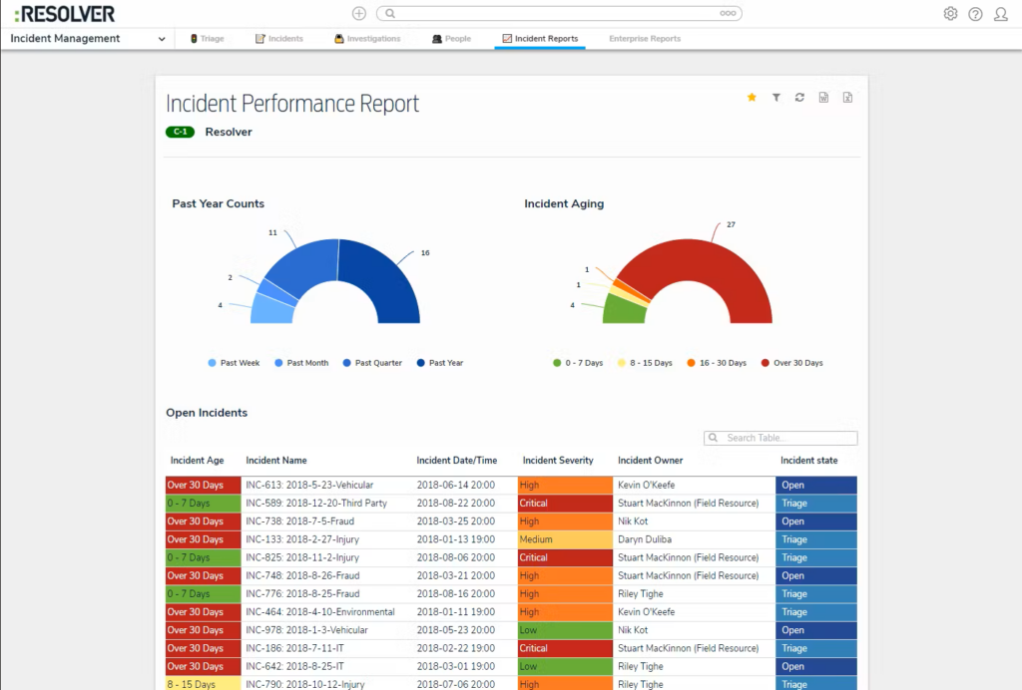Export the report to Excel
The width and height of the screenshot is (1022, 690).
(847, 97)
